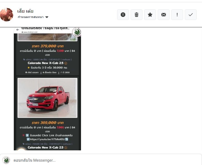
Task: Flag conversation with exclamation mark icon
Action: click(x=177, y=15)
